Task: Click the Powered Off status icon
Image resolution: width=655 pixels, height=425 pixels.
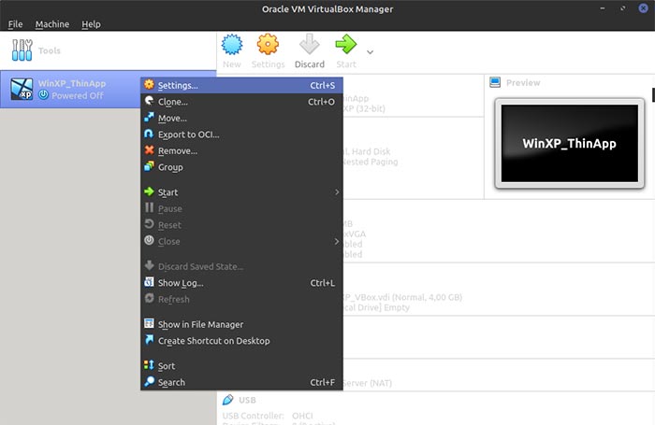Action: click(43, 95)
